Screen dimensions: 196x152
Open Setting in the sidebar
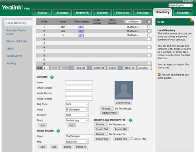11,63
